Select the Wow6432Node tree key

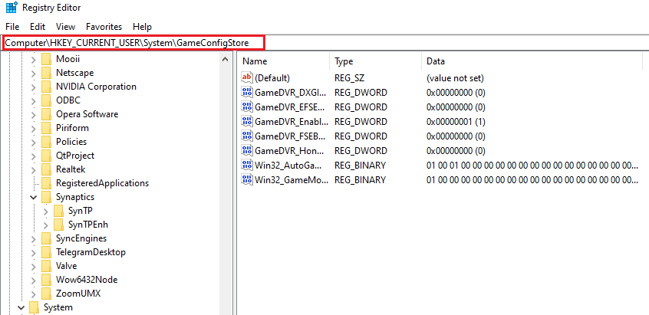tap(87, 280)
